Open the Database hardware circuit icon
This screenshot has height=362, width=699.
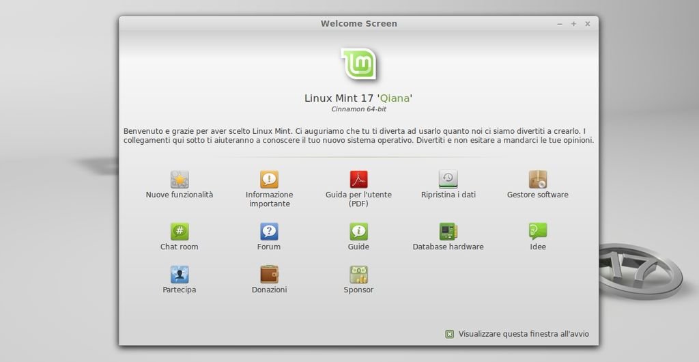pos(448,232)
